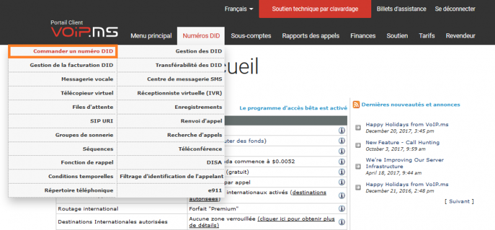Click 'Forfait "Premium"' value
This screenshot has width=495, height=230.
213,209
